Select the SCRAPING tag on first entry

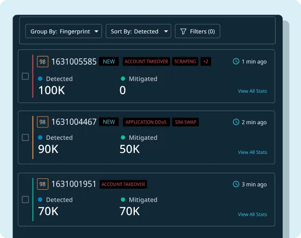coord(185,61)
